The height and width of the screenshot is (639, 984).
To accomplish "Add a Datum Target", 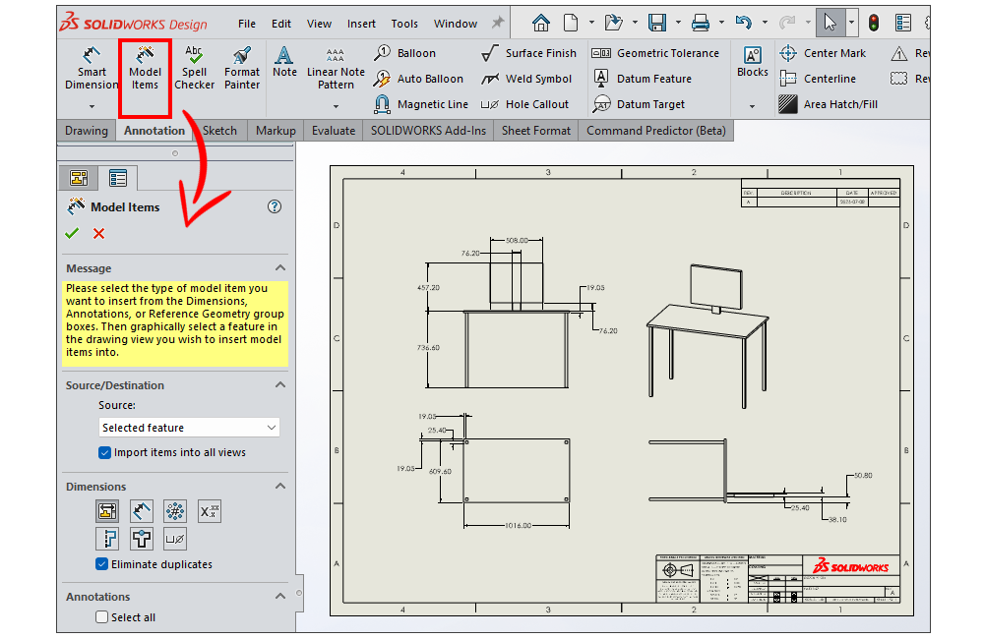I will click(639, 104).
